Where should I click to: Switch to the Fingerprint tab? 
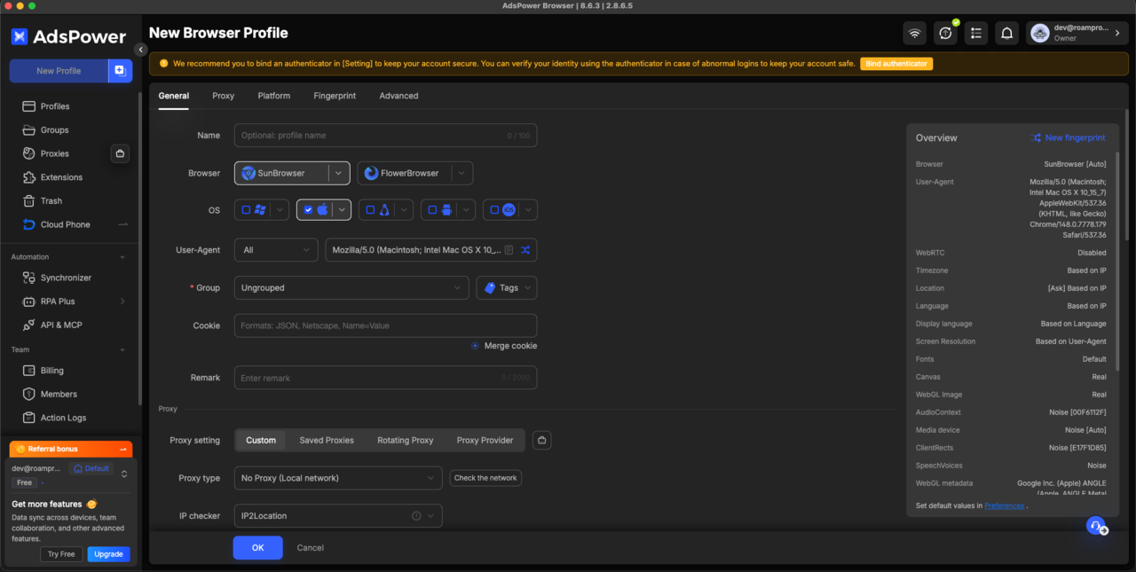click(x=335, y=96)
